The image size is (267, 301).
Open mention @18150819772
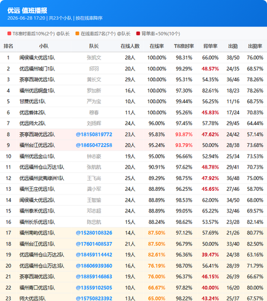click(94, 134)
